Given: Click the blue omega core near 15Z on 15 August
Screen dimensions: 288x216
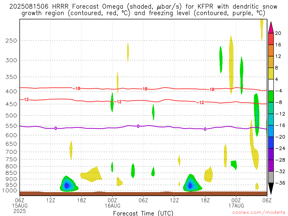Looking at the screenshot, I should pos(67,186).
